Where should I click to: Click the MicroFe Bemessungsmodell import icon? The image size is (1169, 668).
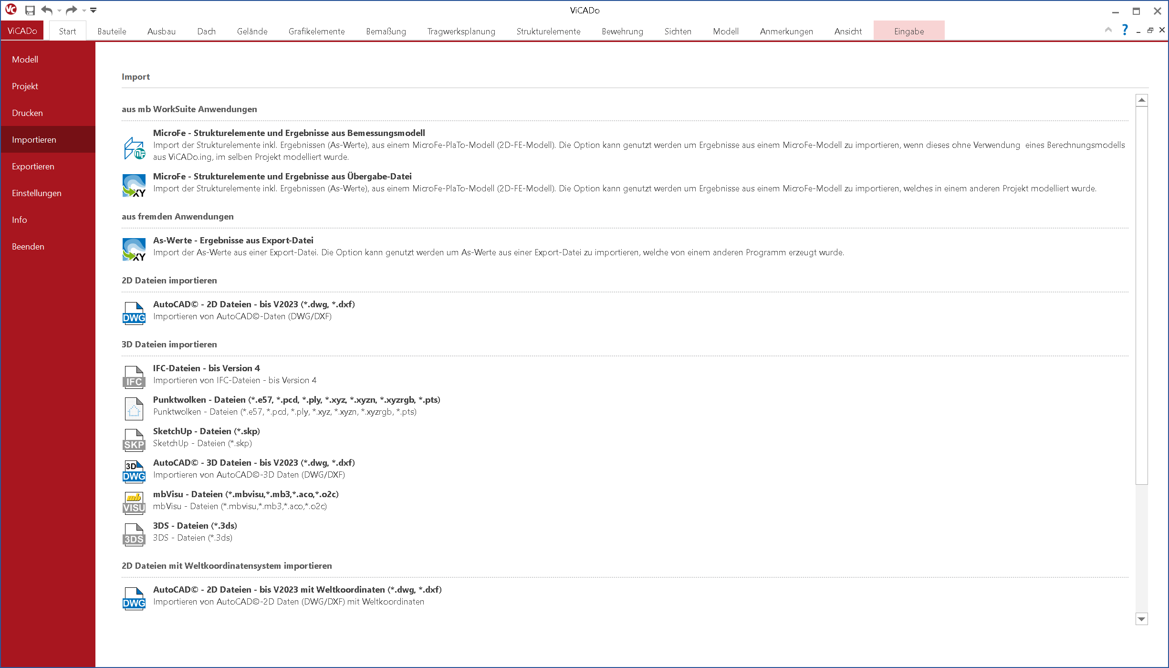(134, 148)
